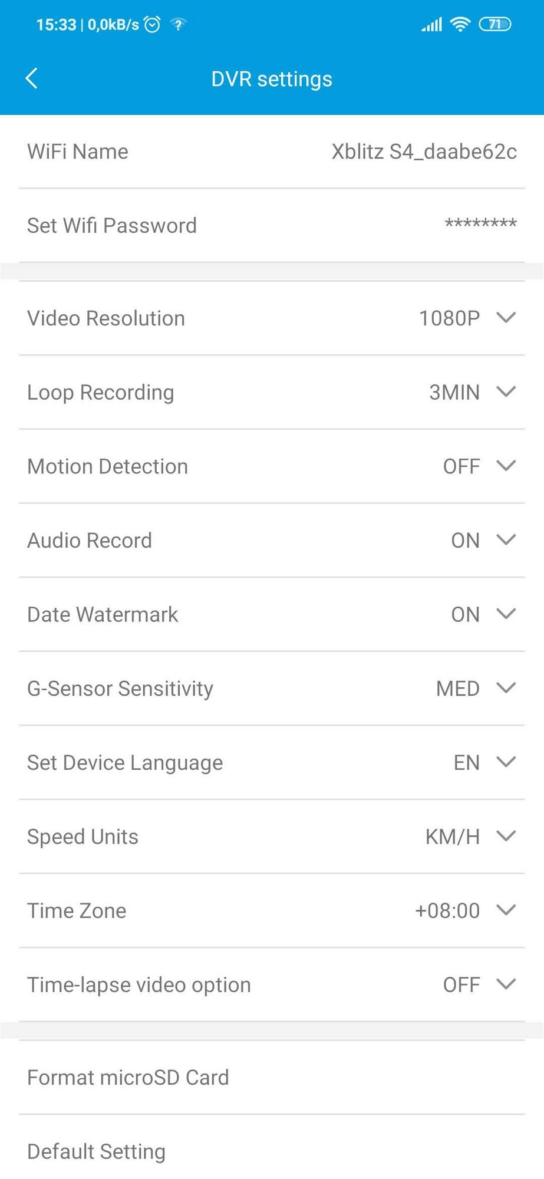Tap the back arrow icon
Image resolution: width=544 pixels, height=1179 pixels.
tap(32, 78)
